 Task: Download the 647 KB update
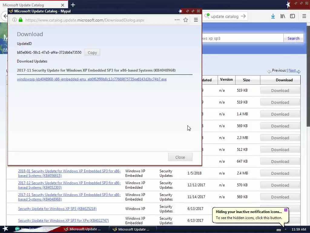pos(280,162)
